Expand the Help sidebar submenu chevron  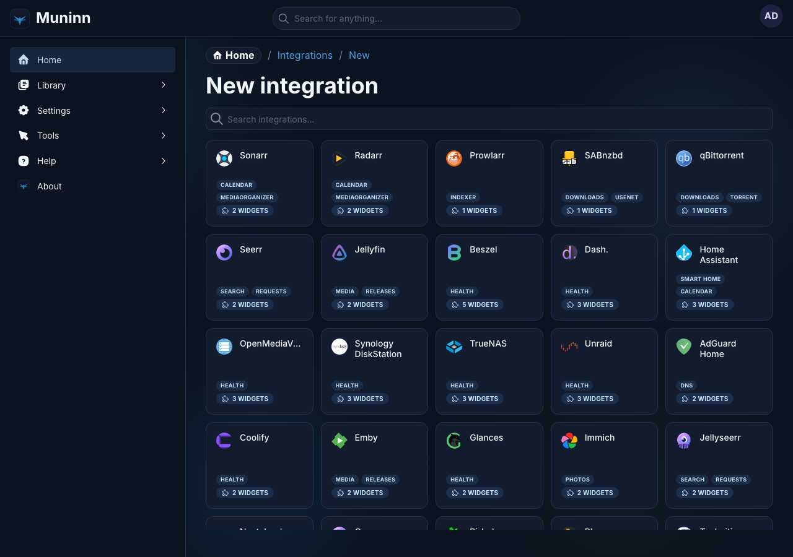tap(164, 161)
